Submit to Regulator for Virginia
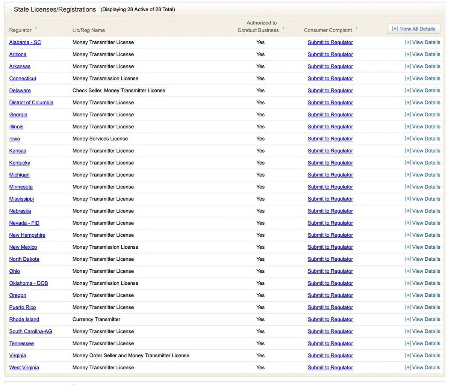This screenshot has width=451, height=385. [x=330, y=356]
